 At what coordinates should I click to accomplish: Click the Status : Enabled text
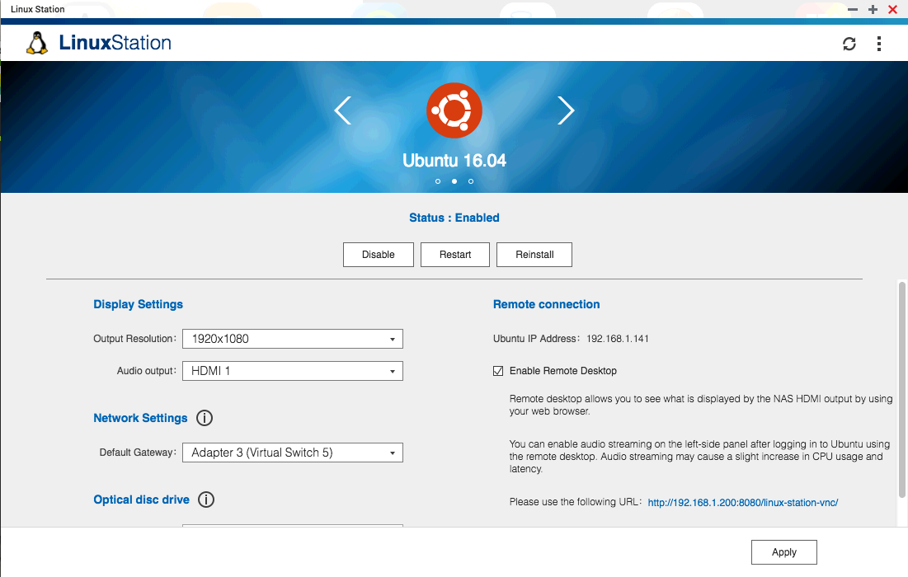pyautogui.click(x=454, y=218)
